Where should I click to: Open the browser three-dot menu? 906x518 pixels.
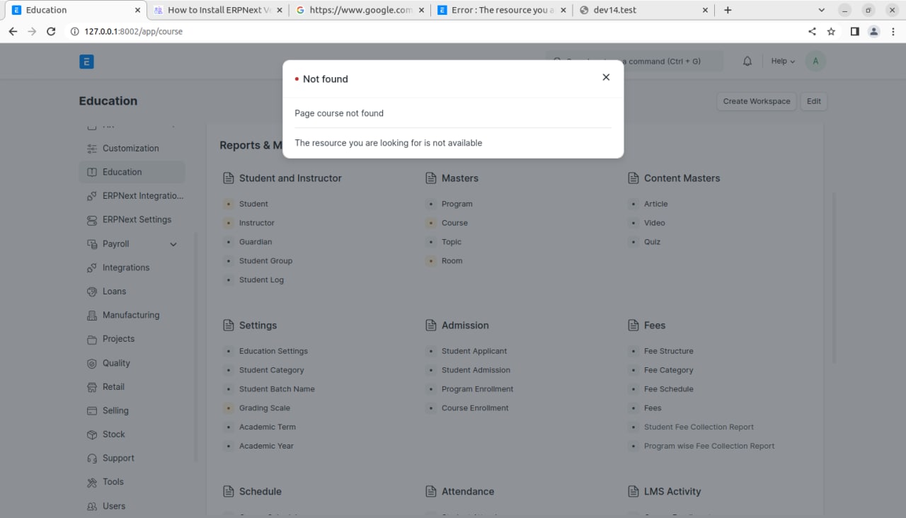coord(893,31)
